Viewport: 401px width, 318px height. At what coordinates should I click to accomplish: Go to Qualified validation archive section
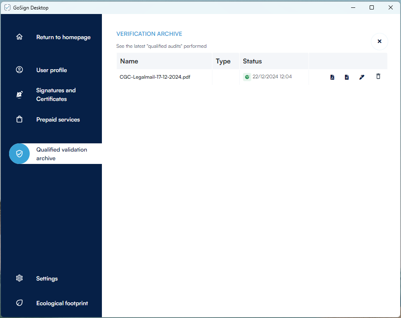tap(61, 154)
